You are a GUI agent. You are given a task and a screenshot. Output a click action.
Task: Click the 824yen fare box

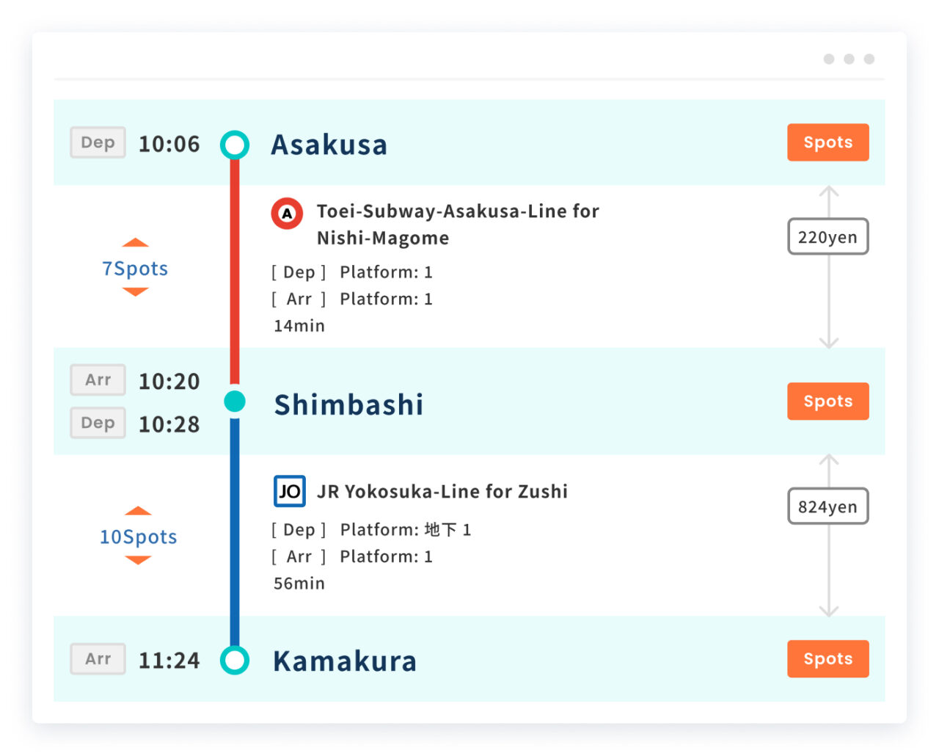click(x=827, y=506)
